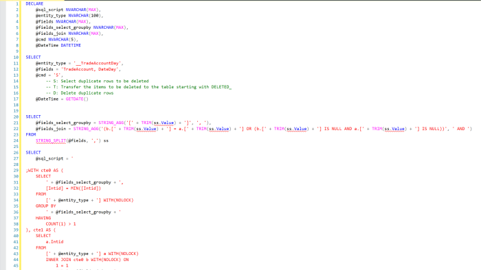Click the '__TradeAccountDay' string literal
481x270 pixels.
click(x=98, y=63)
